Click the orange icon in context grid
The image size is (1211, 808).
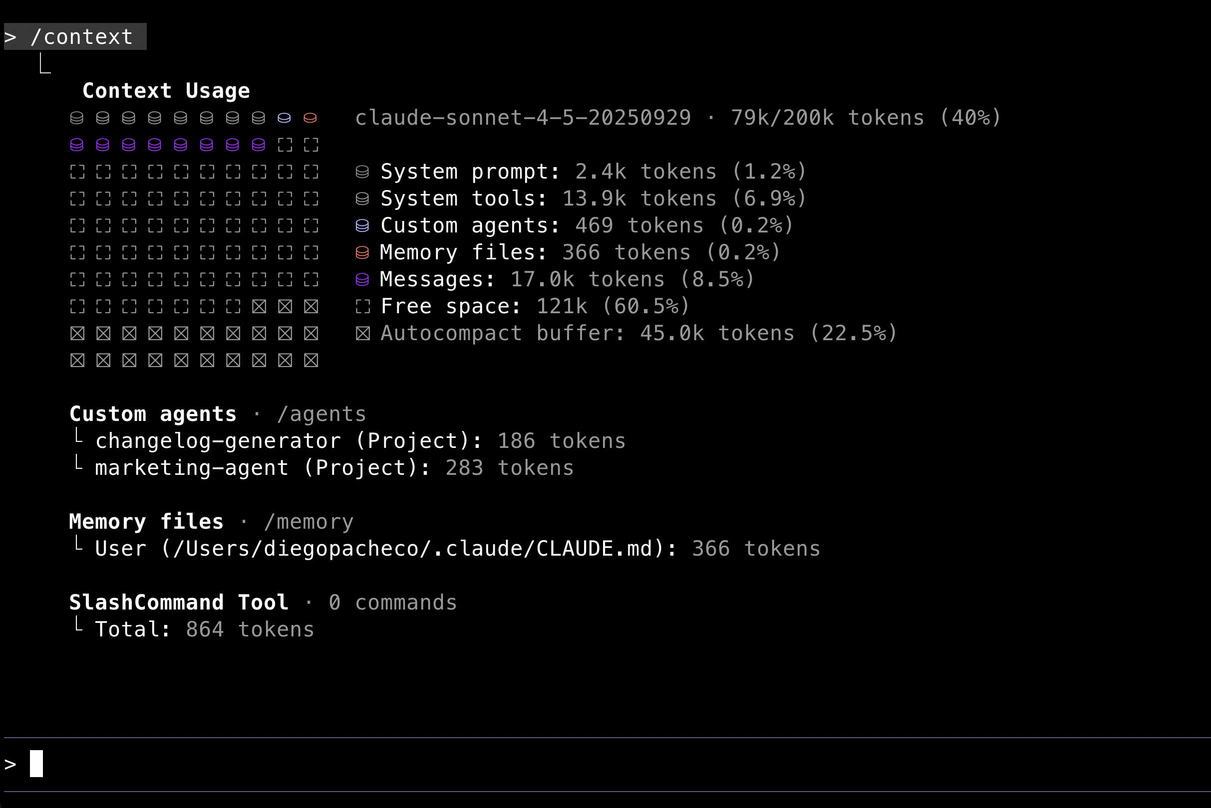tap(310, 118)
